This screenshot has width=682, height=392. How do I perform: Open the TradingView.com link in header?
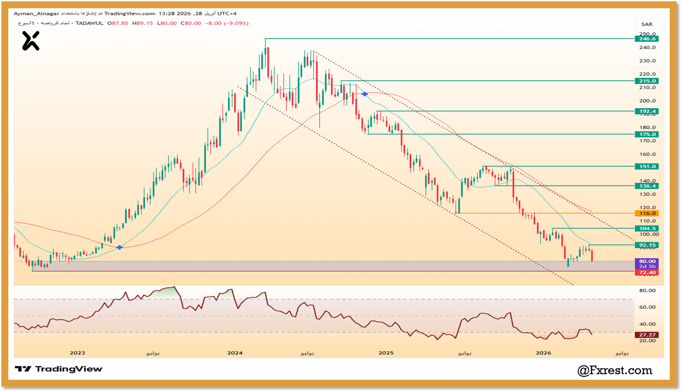click(x=130, y=14)
